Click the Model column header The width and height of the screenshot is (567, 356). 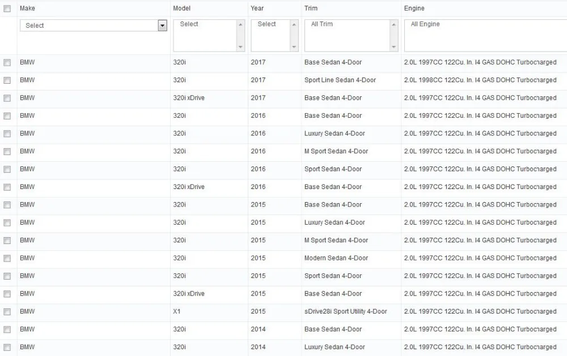click(181, 8)
